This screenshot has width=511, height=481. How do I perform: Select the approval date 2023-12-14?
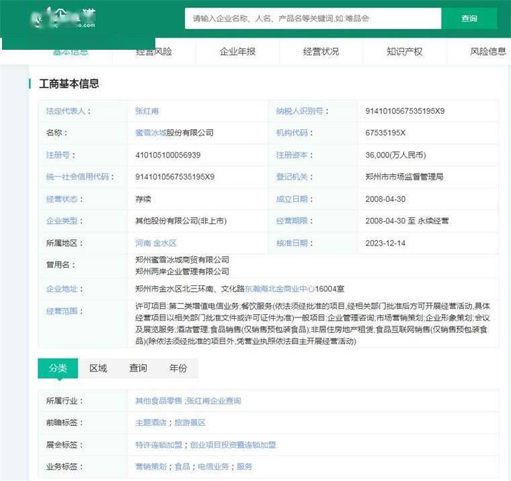385,243
